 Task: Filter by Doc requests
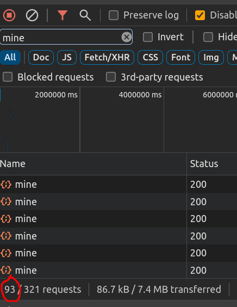coord(41,57)
